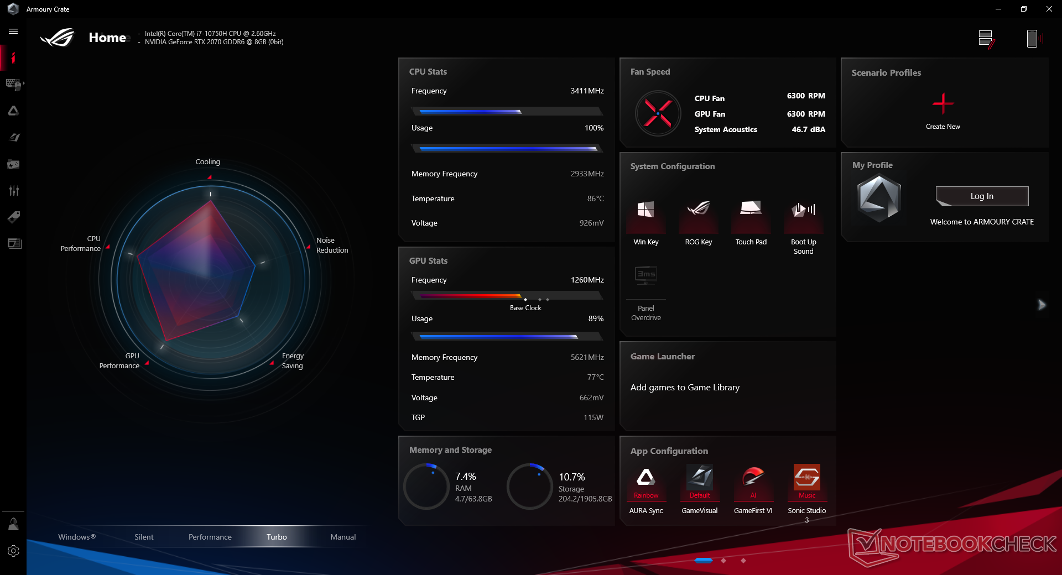The height and width of the screenshot is (575, 1062).
Task: Select the Silent operating mode
Action: click(x=144, y=537)
